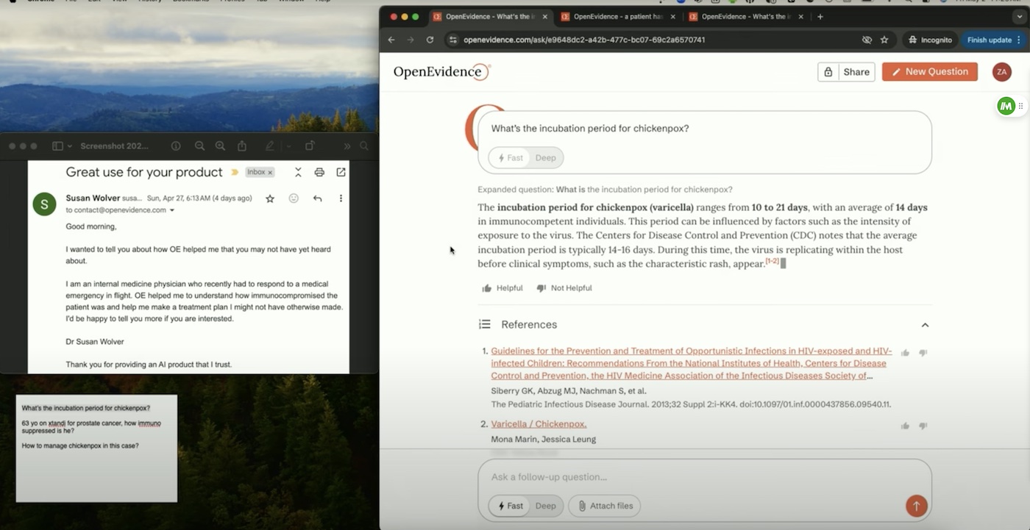Open the Preview share icon

tap(242, 146)
